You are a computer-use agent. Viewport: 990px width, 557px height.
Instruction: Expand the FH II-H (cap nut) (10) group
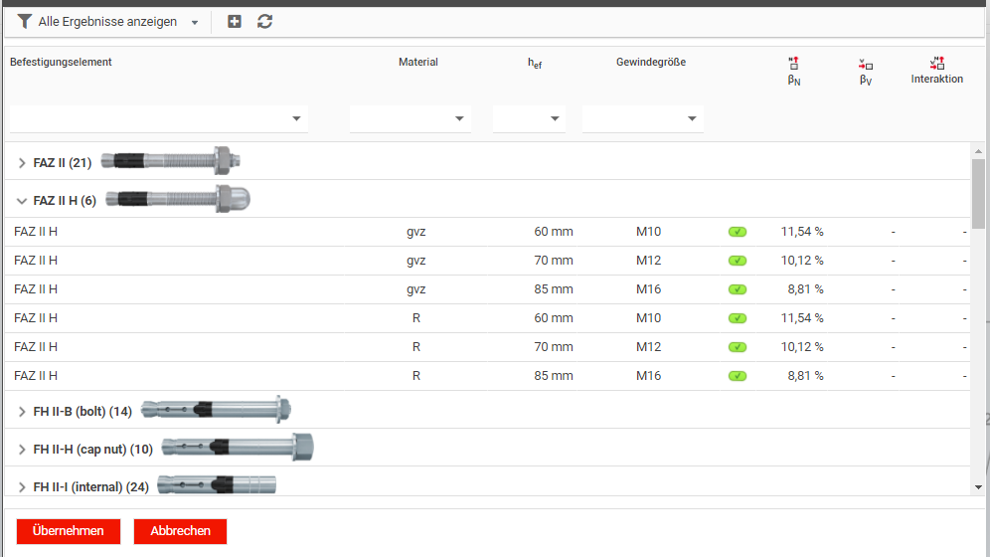tap(22, 450)
